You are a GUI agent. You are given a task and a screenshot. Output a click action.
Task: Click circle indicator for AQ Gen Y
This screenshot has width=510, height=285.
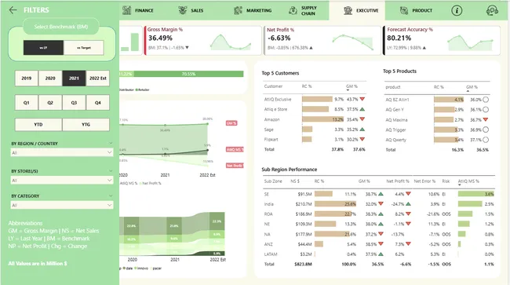(x=486, y=110)
